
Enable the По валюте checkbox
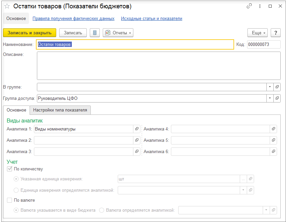[10, 200]
